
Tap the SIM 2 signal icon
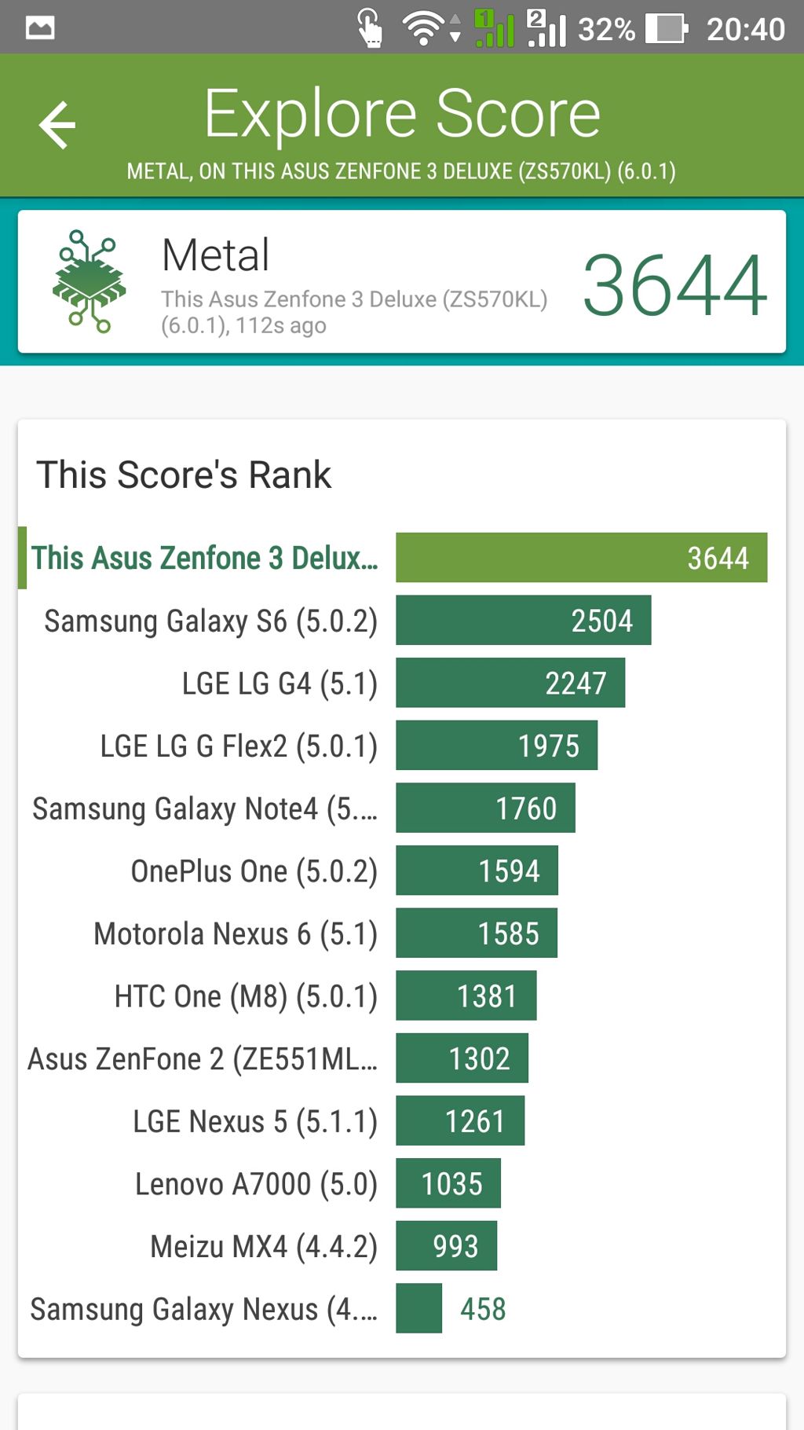546,28
